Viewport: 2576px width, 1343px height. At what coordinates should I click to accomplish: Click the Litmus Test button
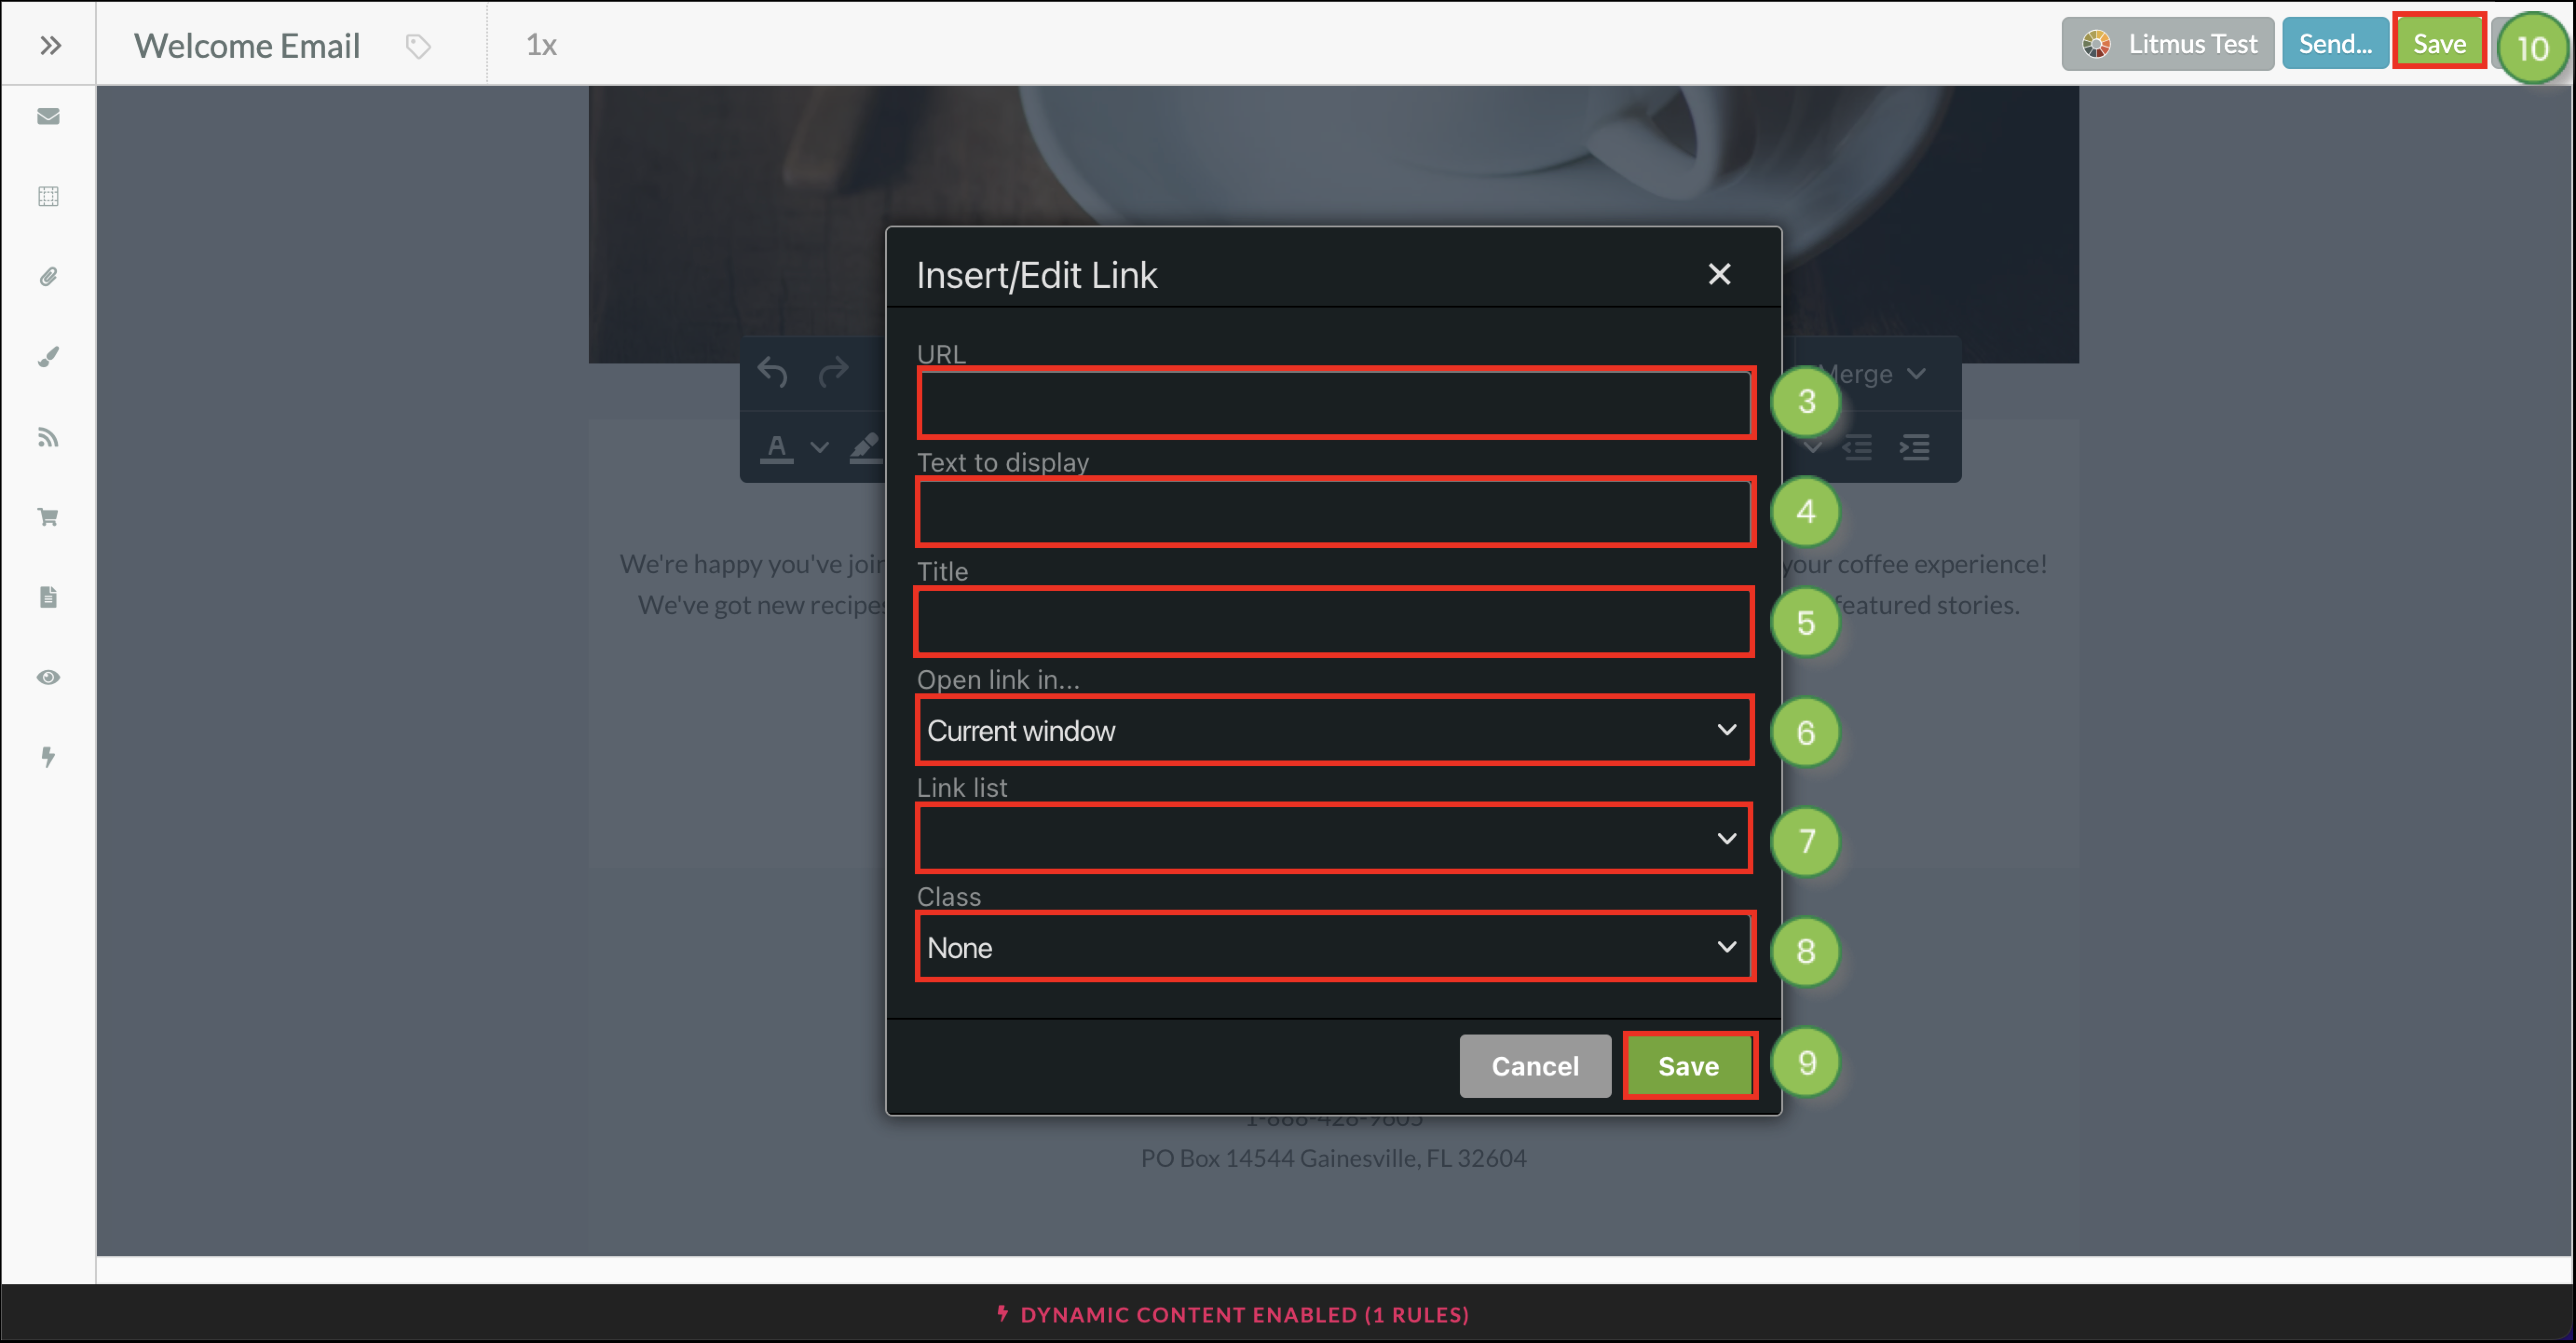tap(2168, 44)
